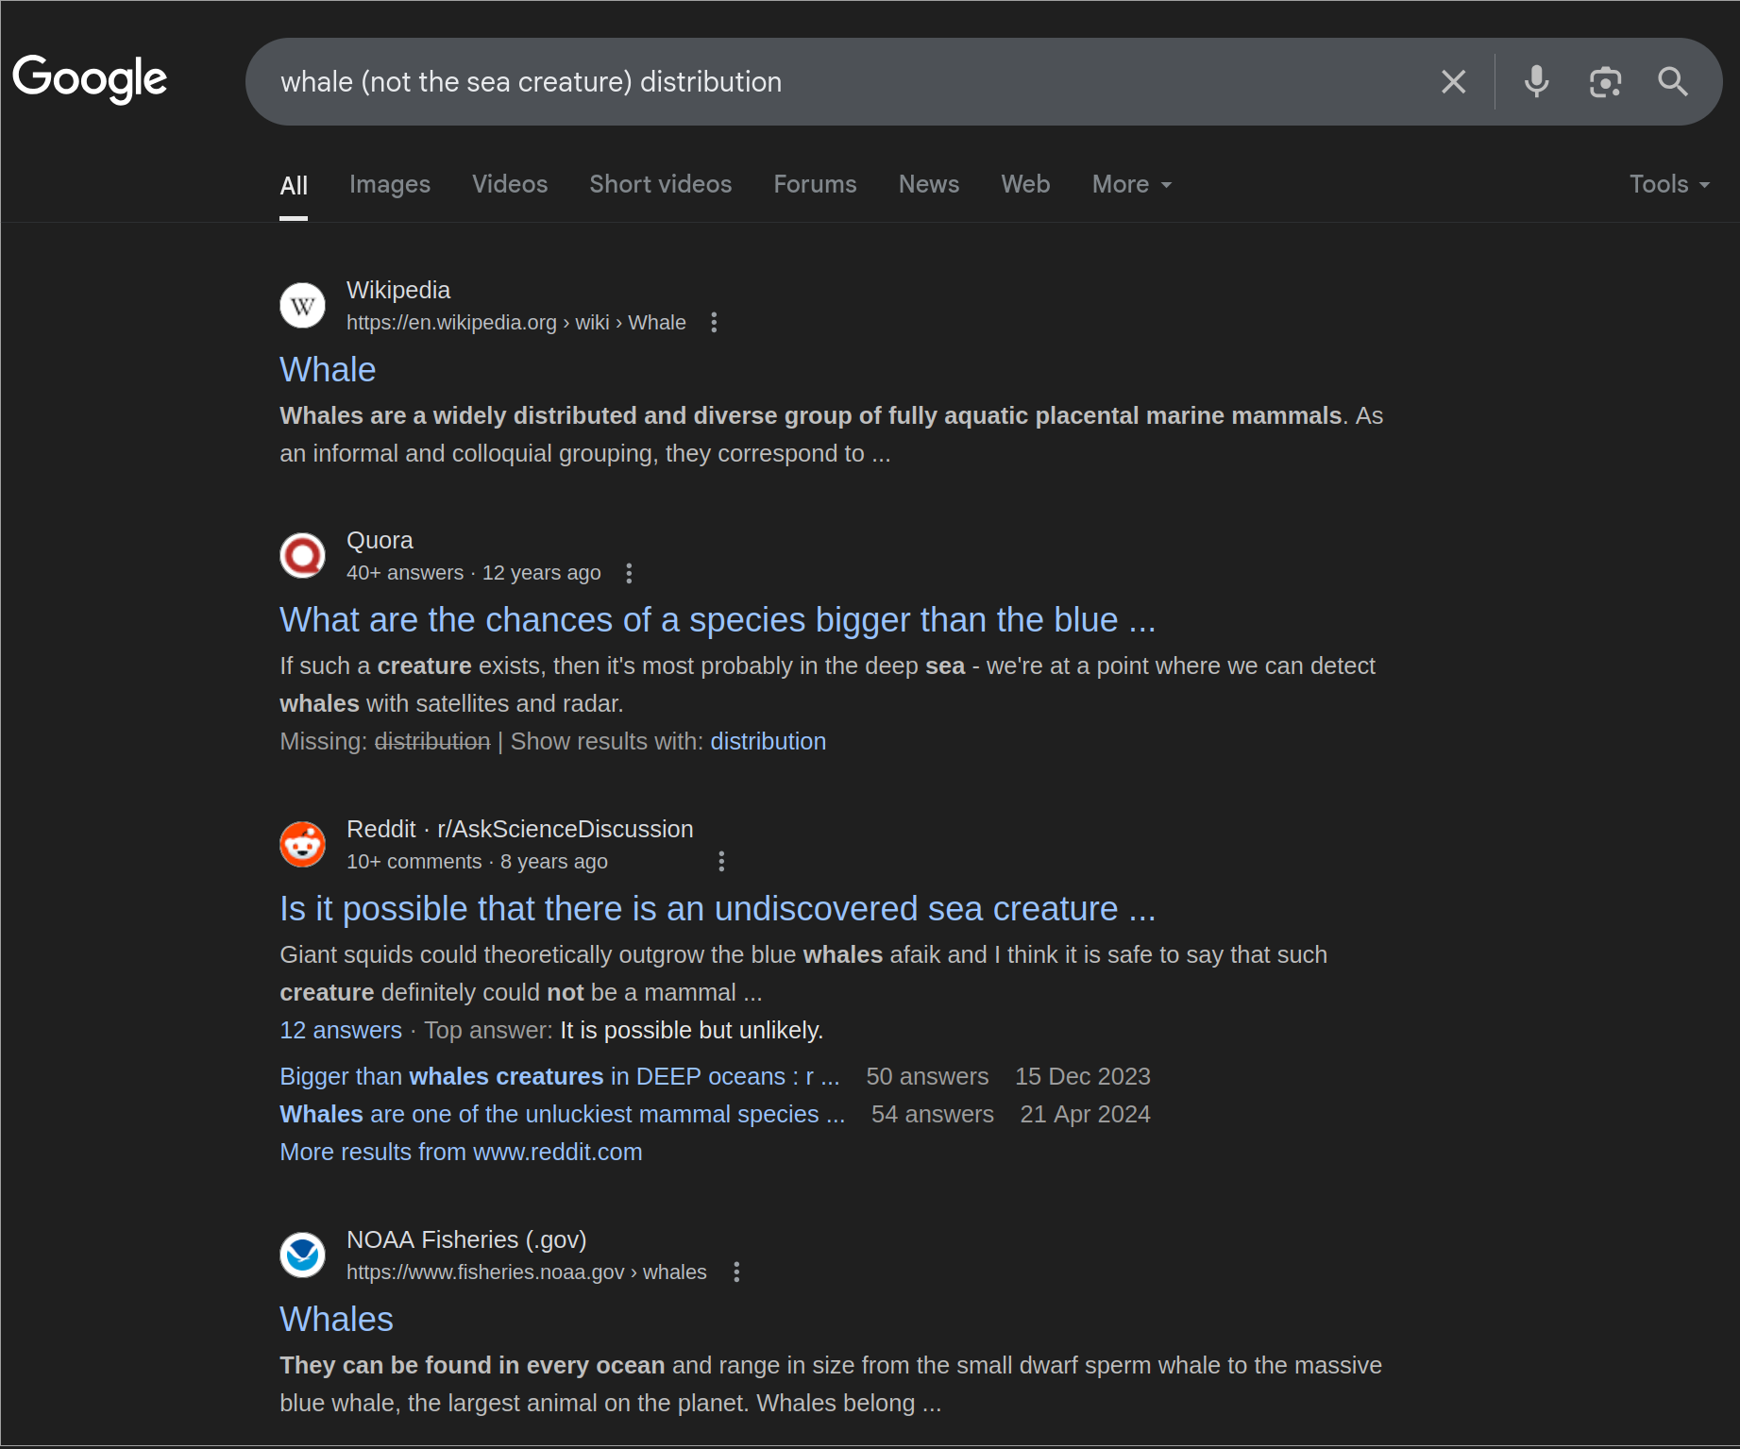This screenshot has width=1740, height=1449.
Task: Click 'More results from www.reddit.com'
Action: (x=461, y=1153)
